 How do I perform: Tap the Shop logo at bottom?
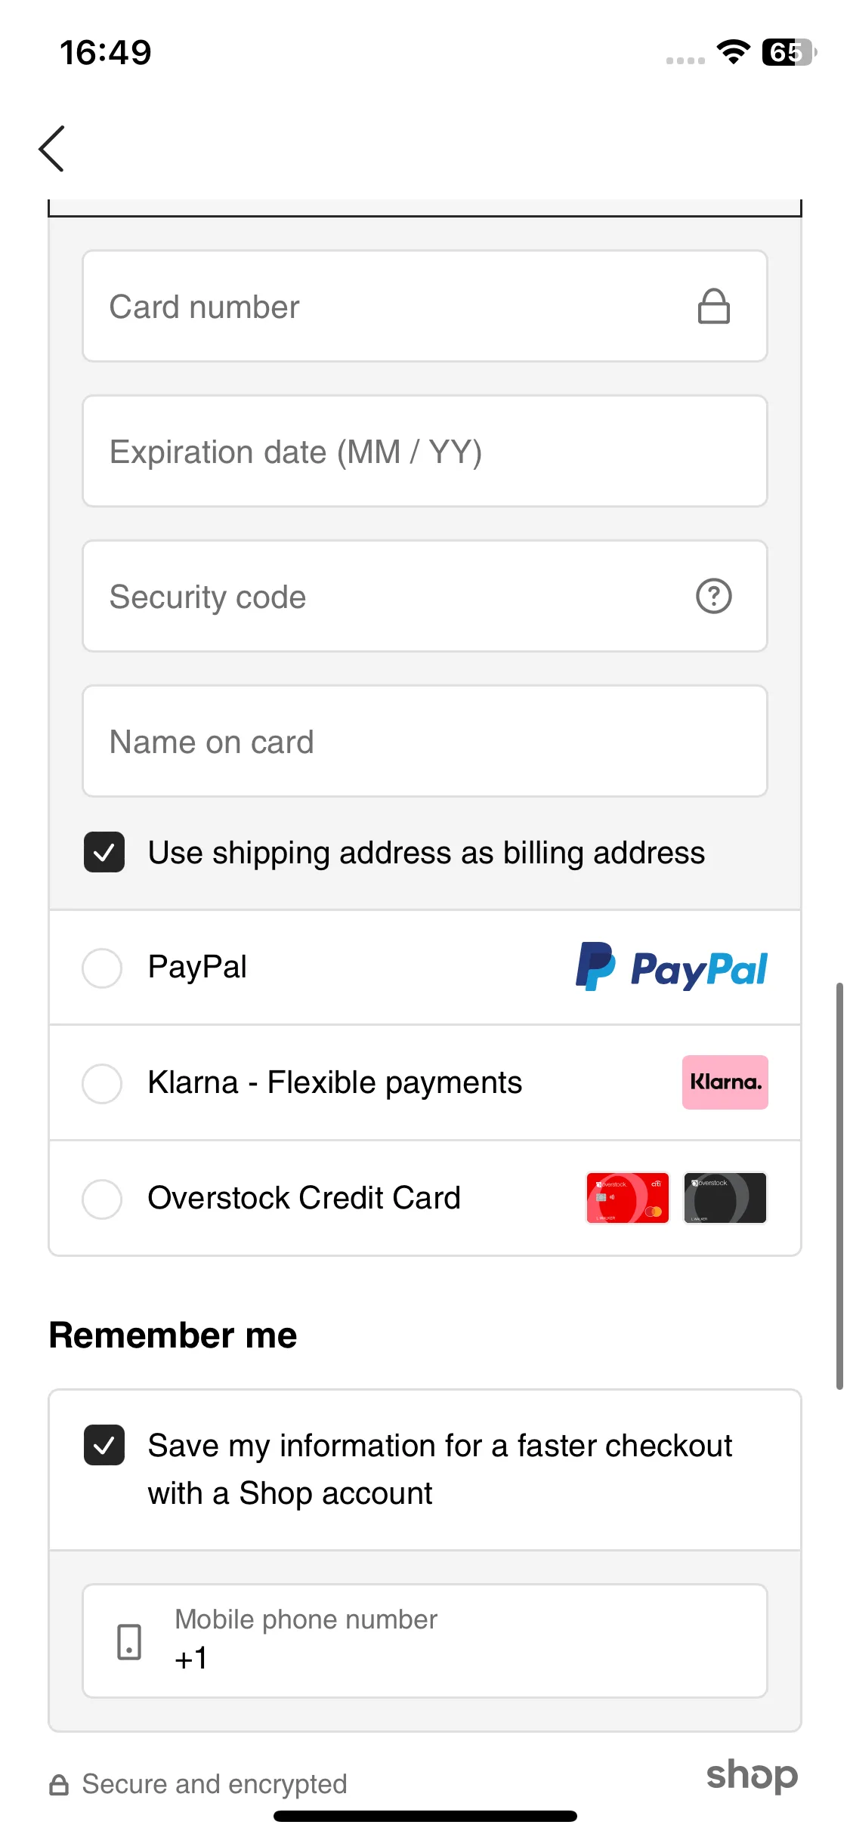pos(752,1775)
